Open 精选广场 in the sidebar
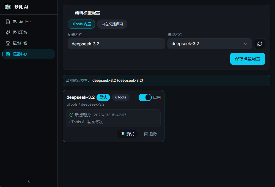 coord(29,43)
